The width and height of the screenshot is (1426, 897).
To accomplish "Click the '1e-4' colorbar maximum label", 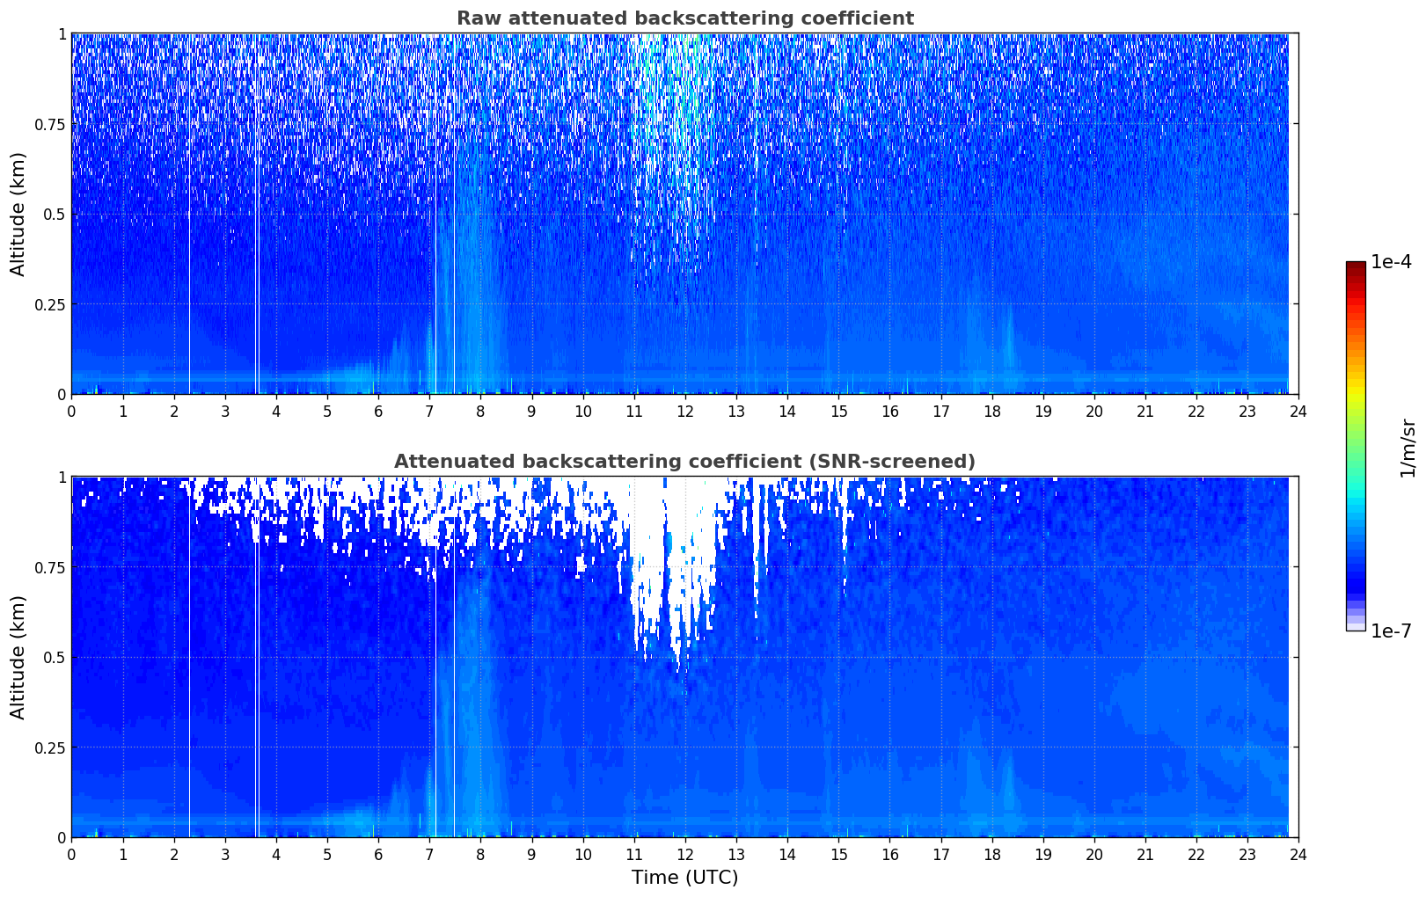I will [1391, 262].
